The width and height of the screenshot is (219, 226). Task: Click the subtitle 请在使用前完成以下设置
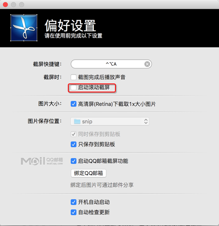[x=73, y=36]
